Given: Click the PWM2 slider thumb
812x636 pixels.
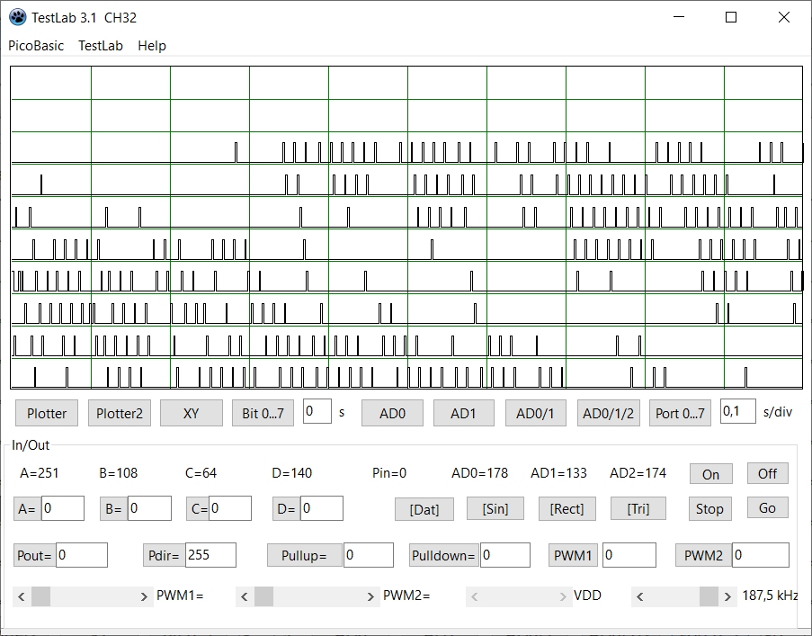Looking at the screenshot, I should click(x=263, y=596).
